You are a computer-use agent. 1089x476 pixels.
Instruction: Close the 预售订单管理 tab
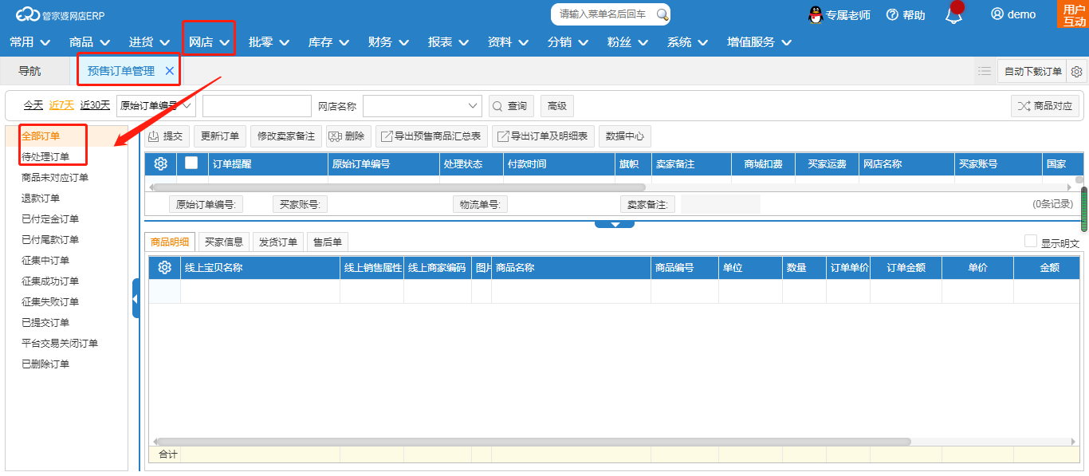click(x=169, y=71)
